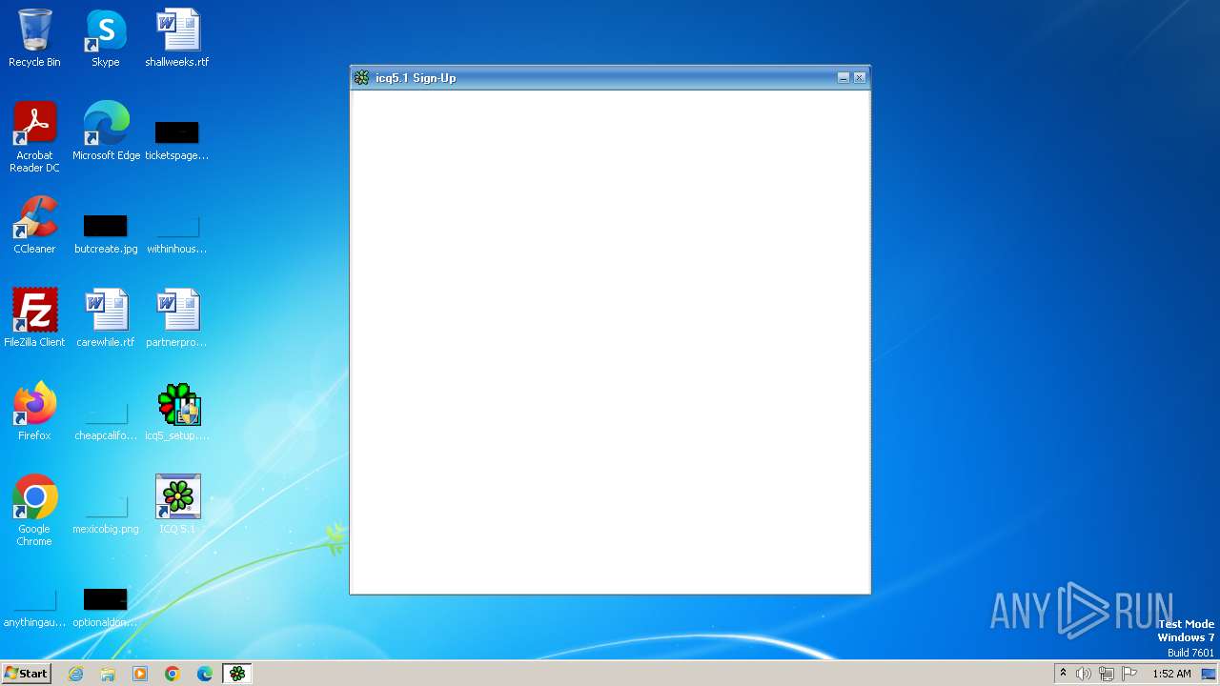Minimize the icq5.1 Sign-Up window
The image size is (1220, 686).
[844, 78]
